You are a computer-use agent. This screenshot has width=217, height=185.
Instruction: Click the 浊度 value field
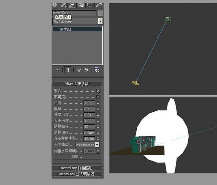pos(89,103)
